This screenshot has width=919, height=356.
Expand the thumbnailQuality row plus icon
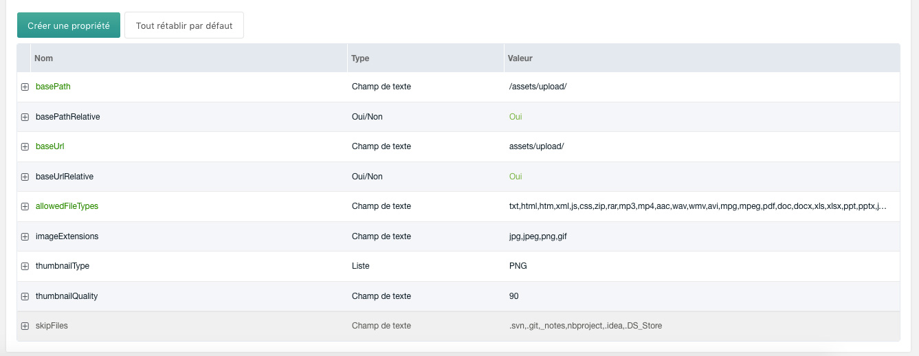[x=25, y=296]
